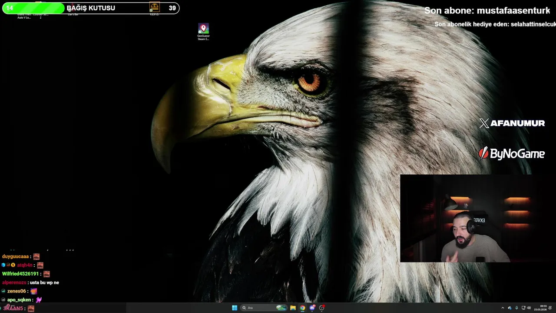Click chat username Wilfried4526191
This screenshot has height=313, width=556.
20,274
